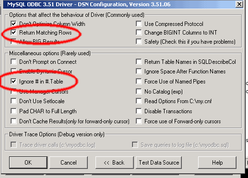248x178 pixels.
Task: Tick the Safety checkbox
Action: (x=139, y=42)
